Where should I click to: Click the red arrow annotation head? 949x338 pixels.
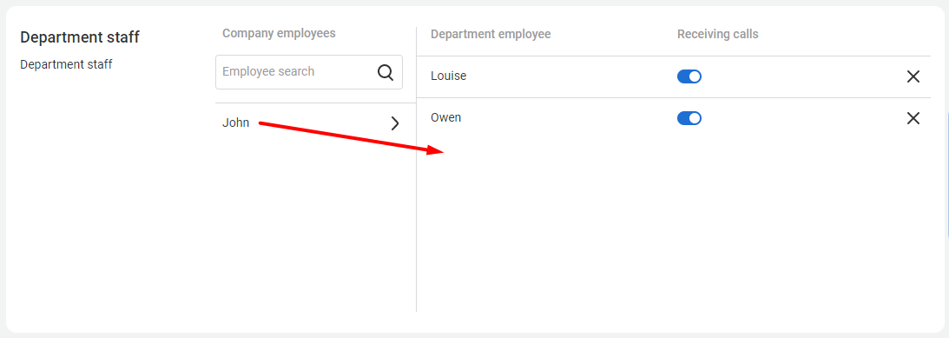pos(436,150)
